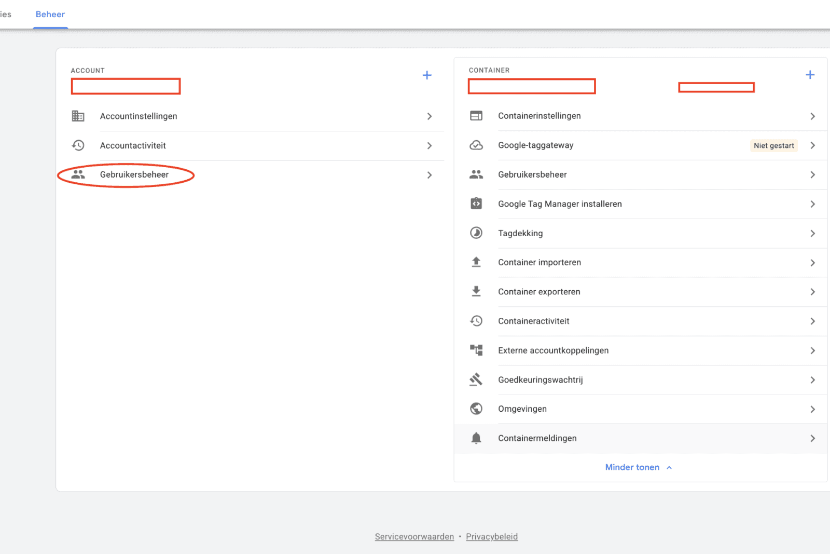Open Externe accountkoppelingen
Screen dimensions: 830x554
click(641, 350)
